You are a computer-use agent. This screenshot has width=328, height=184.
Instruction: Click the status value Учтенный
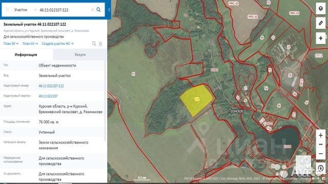[47, 132]
